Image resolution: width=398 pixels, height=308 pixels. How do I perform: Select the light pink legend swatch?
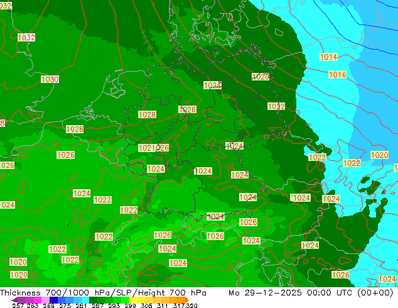[45, 300]
